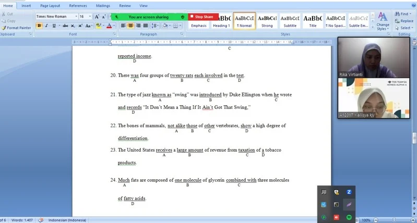Toggle italic text formatting

click(x=46, y=26)
